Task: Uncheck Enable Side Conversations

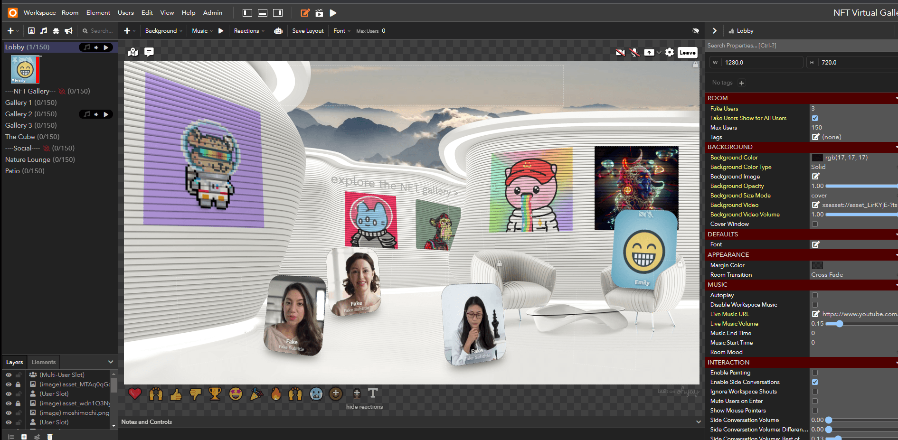Action: 815,382
